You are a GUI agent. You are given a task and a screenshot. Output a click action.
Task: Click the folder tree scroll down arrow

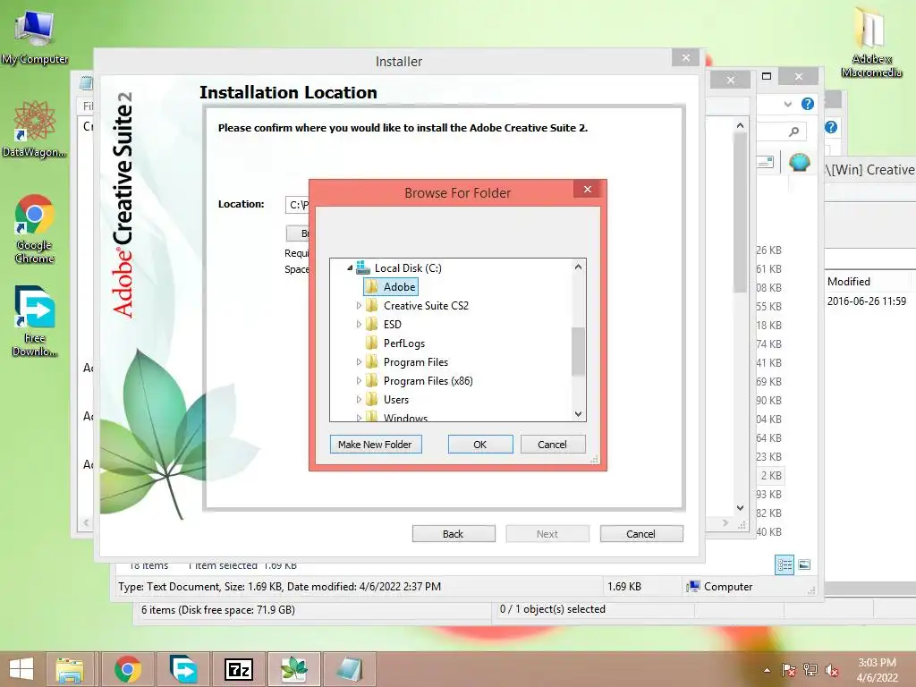click(x=579, y=413)
